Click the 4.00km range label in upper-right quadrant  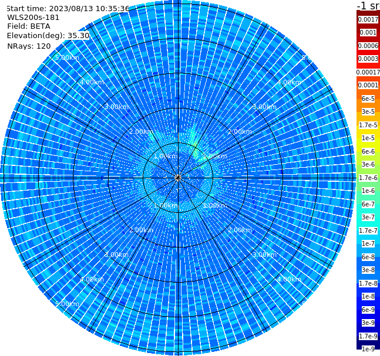click(289, 82)
